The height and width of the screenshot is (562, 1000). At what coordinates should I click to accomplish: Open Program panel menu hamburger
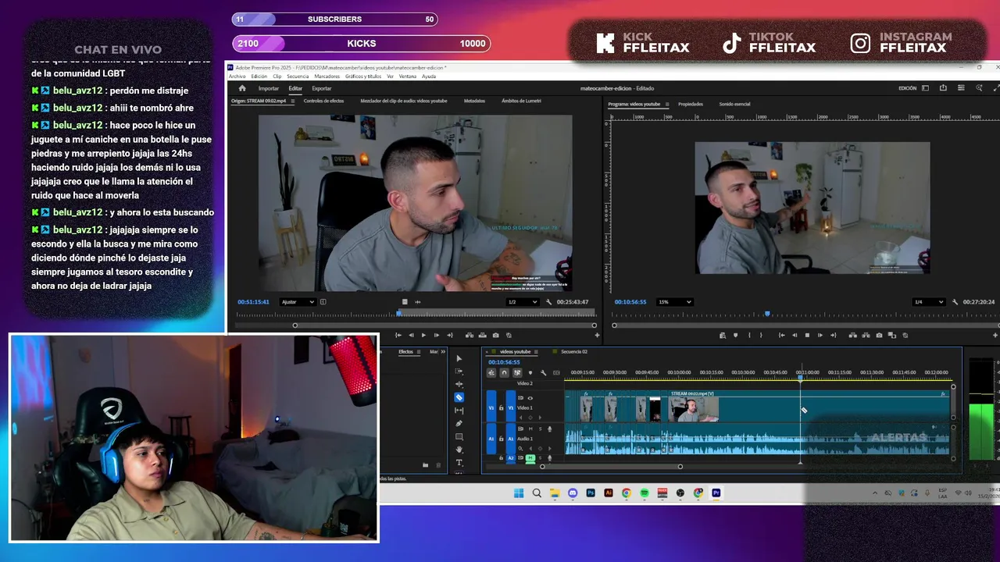(x=667, y=104)
